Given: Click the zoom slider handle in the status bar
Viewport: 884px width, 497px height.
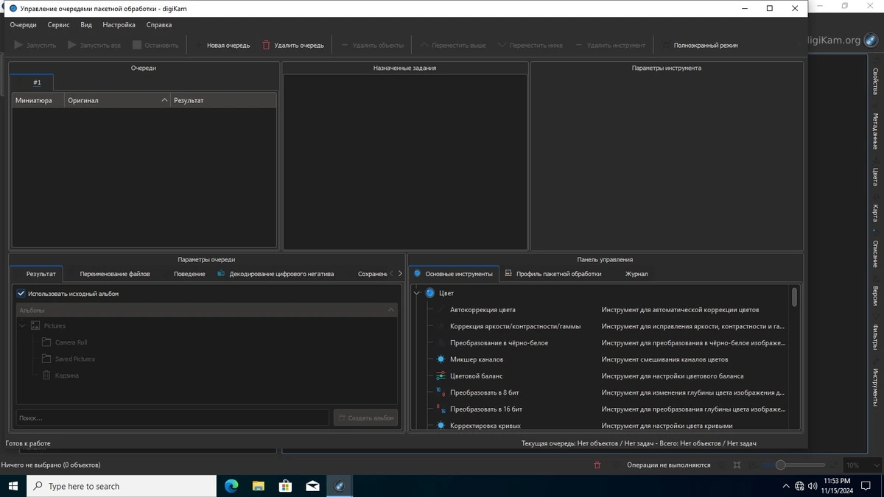Looking at the screenshot, I should click(780, 465).
